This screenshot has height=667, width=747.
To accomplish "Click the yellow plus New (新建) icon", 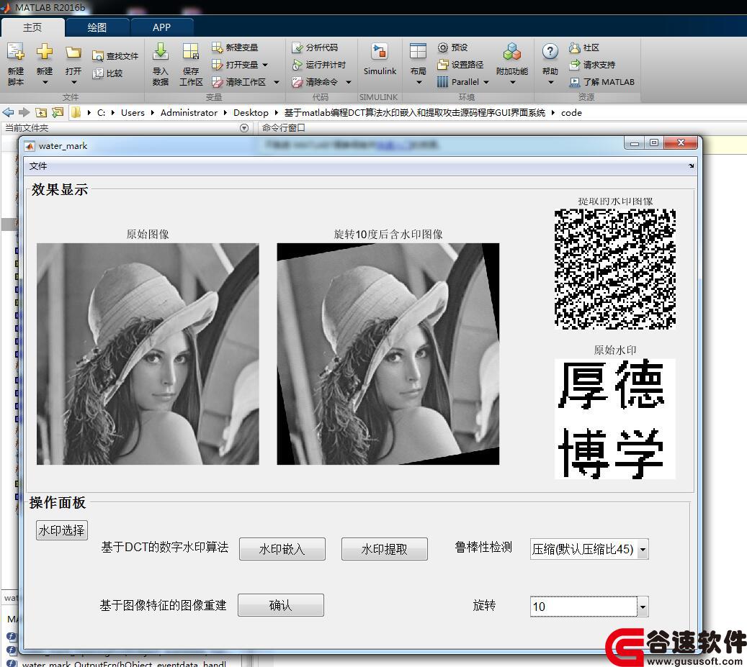I will click(x=45, y=51).
